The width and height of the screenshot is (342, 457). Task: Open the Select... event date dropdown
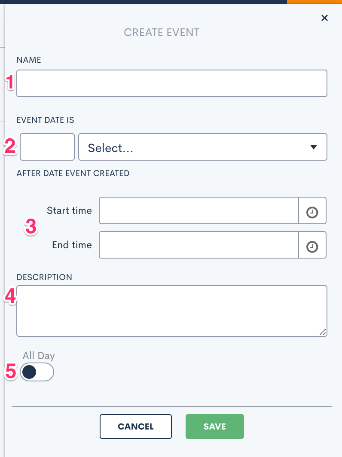click(203, 147)
